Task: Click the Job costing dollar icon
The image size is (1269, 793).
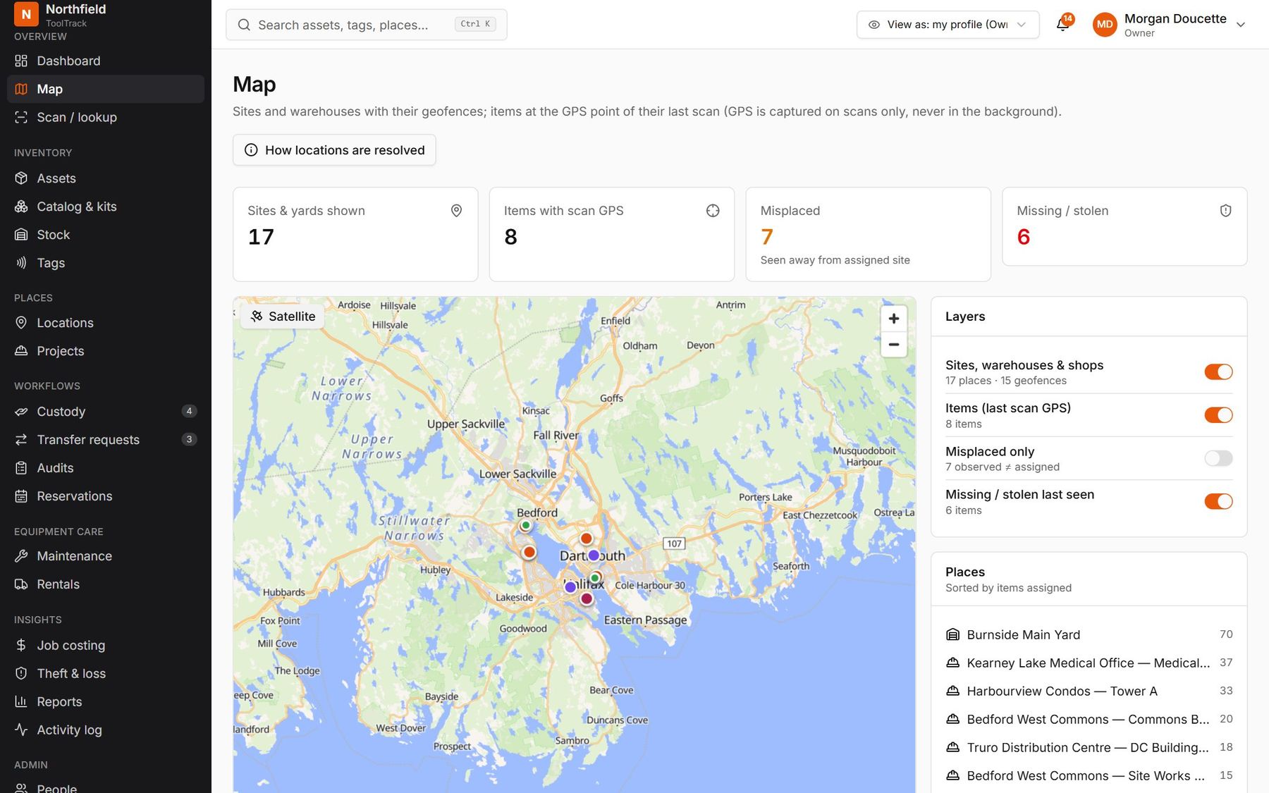Action: pos(21,645)
